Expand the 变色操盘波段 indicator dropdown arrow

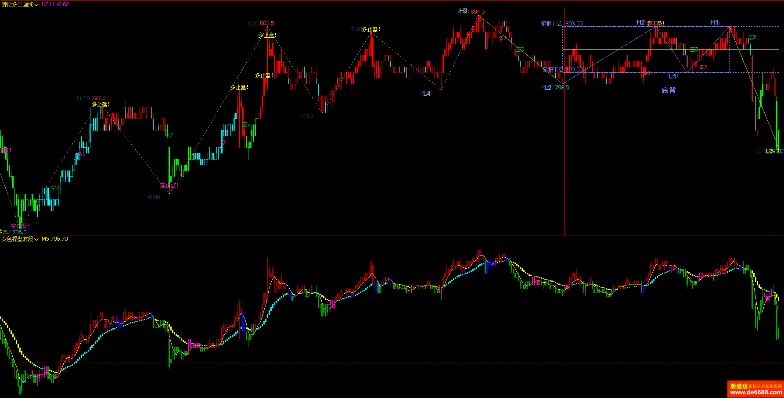(x=36, y=239)
